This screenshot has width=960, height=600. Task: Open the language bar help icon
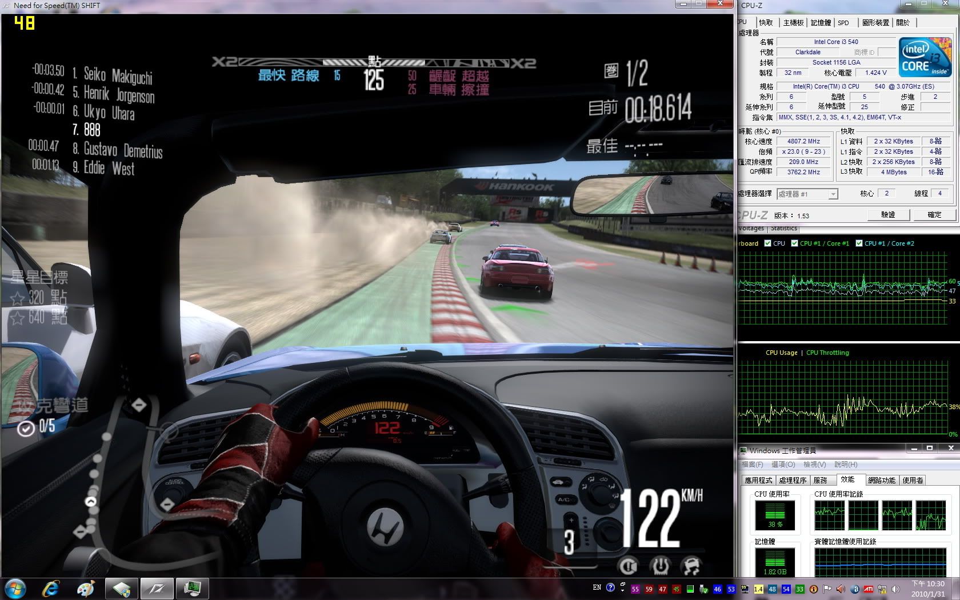pos(610,587)
